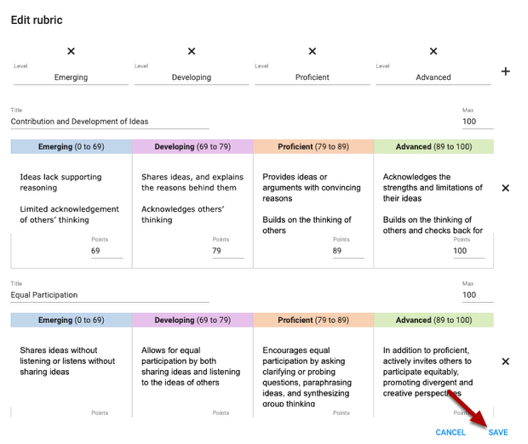Screen dimensions: 528x444
Task: Delete the Advanced level column
Action: point(433,52)
